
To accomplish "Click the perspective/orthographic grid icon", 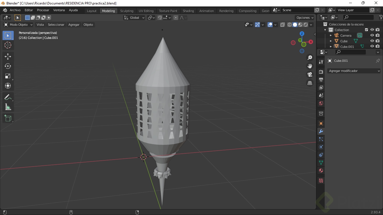I will pyautogui.click(x=310, y=83).
